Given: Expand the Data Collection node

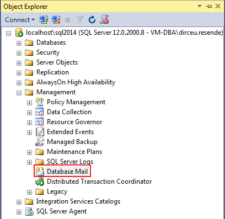Looking at the screenshot, I should point(29,113).
